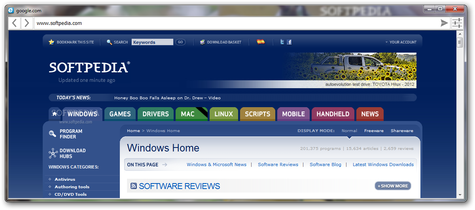
Task: Jump to Windows & Microsoft News
Action: coord(216,165)
